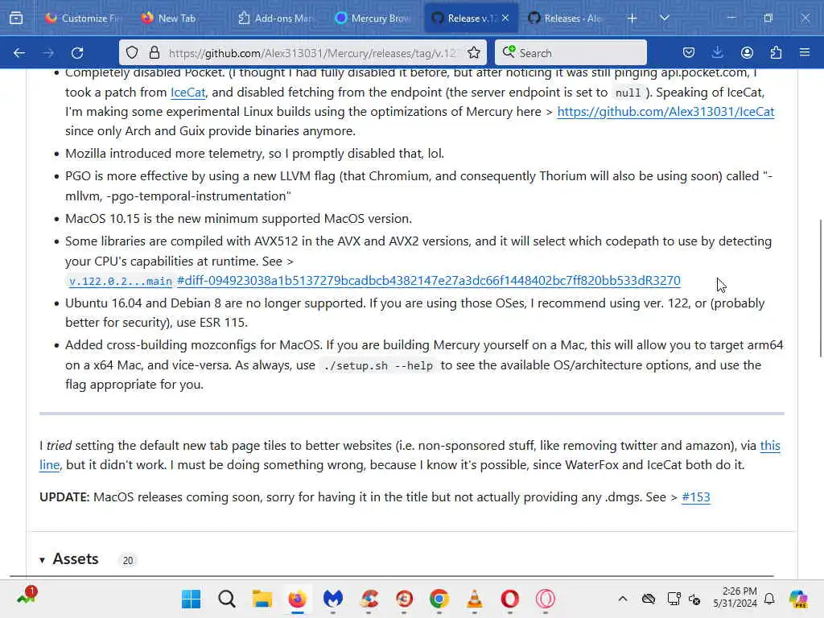Open Windows taskbar search
Screen dimensions: 824x618
click(x=226, y=599)
